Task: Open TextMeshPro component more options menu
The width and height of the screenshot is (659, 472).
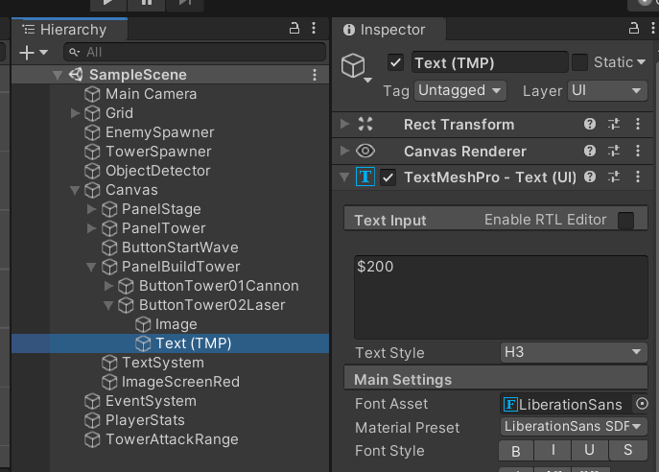Action: (x=638, y=177)
